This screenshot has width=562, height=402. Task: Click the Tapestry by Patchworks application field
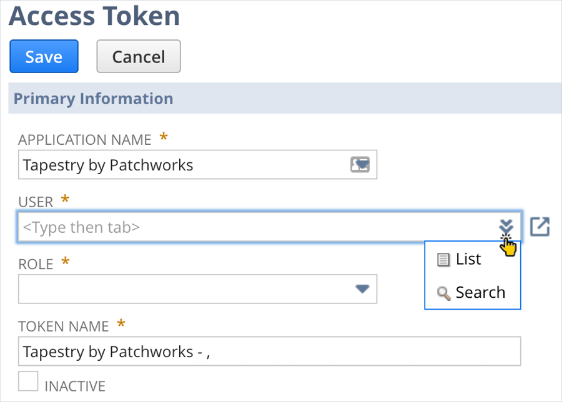coord(181,165)
